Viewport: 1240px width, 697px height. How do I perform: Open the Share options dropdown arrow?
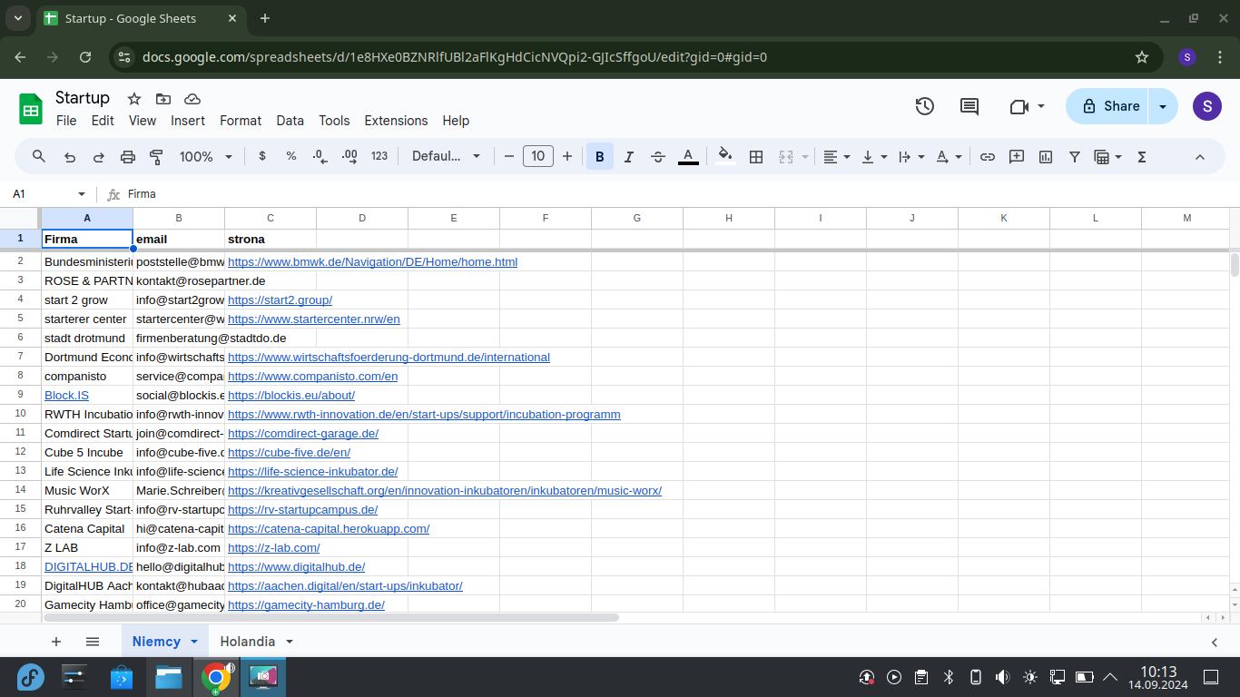[1163, 106]
